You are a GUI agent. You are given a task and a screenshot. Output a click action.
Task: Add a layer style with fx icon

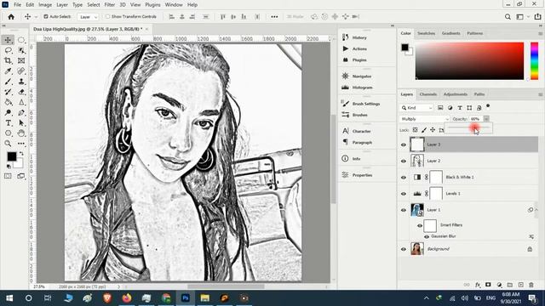tap(478, 285)
